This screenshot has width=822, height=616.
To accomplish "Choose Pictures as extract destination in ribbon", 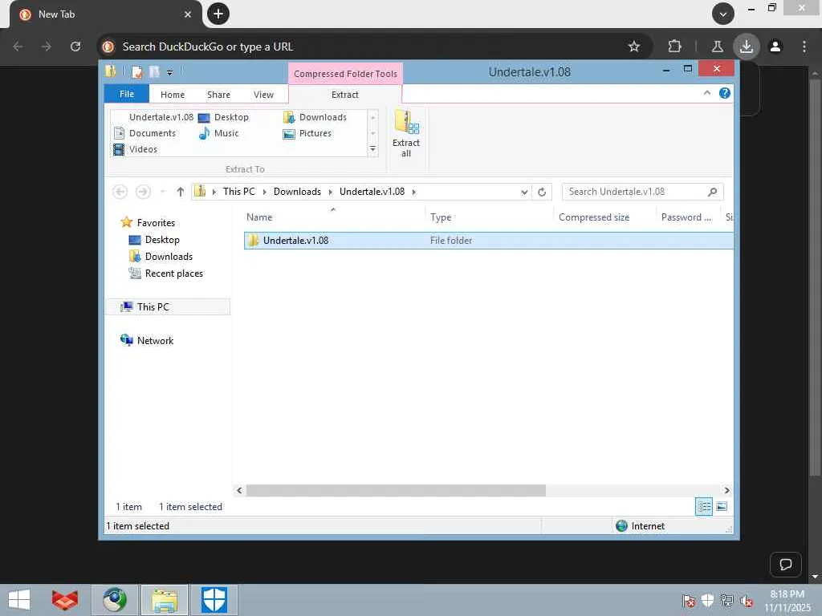I will click(307, 133).
